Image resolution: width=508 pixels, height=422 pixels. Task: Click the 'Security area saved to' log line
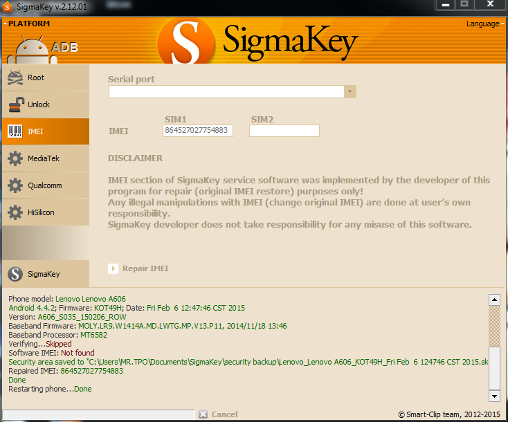(x=248, y=362)
